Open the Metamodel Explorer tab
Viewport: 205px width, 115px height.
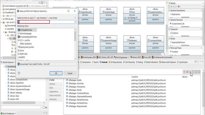pos(168,62)
